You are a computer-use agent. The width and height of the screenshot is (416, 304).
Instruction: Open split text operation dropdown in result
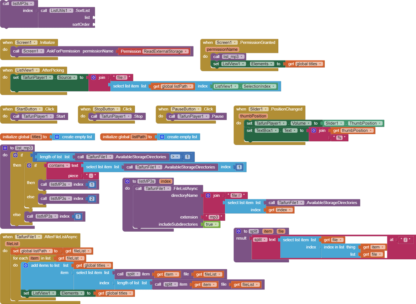pos(260,240)
